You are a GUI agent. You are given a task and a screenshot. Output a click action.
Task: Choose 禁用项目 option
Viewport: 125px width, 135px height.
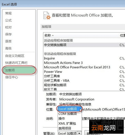tap(70, 128)
